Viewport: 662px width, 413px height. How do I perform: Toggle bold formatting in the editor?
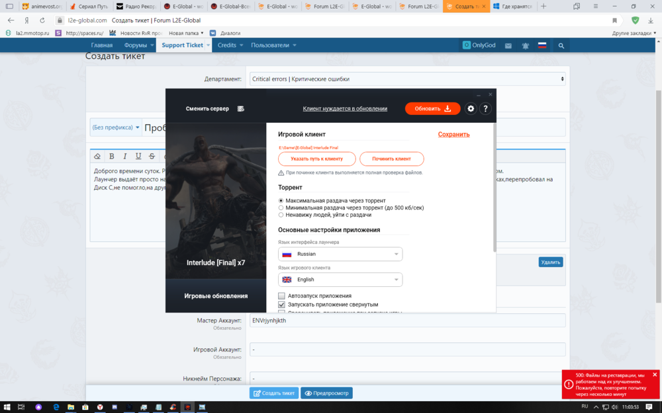pyautogui.click(x=111, y=157)
